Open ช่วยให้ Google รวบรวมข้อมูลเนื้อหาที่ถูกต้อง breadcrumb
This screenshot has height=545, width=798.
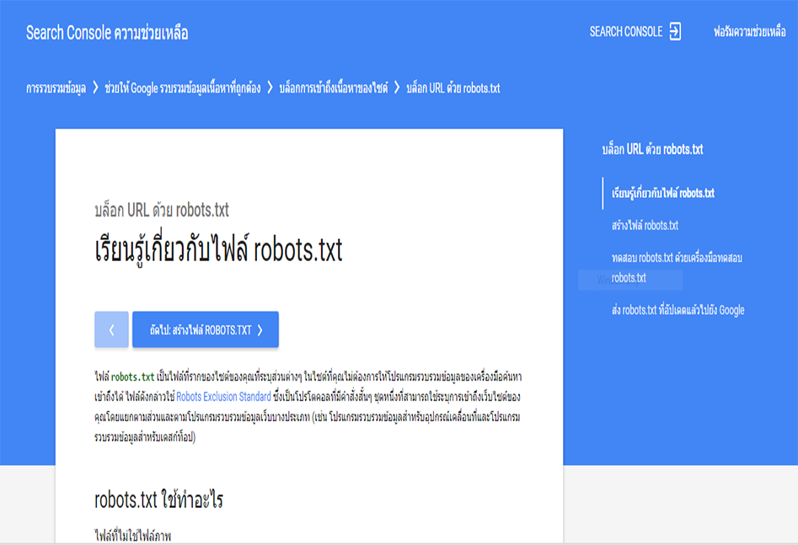point(183,88)
